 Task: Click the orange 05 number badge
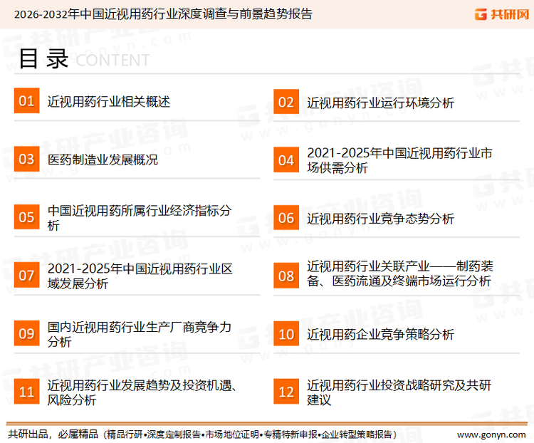(26, 217)
